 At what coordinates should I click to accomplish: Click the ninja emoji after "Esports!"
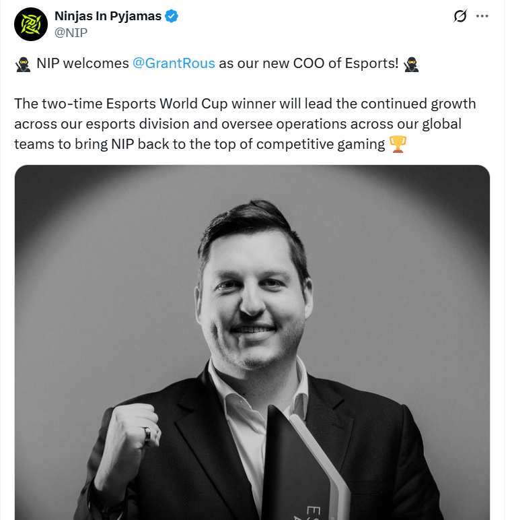pos(411,64)
